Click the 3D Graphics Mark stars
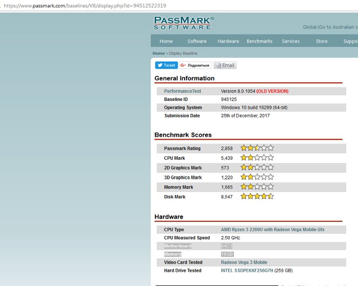Image resolution: width=358 pixels, height=286 pixels. click(257, 177)
